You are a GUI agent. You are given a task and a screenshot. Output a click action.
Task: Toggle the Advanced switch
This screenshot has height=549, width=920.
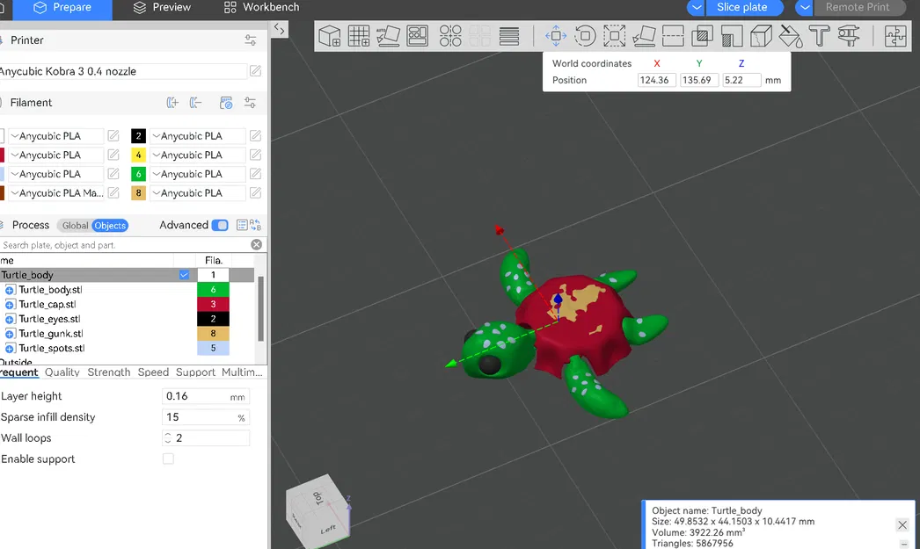tap(220, 225)
